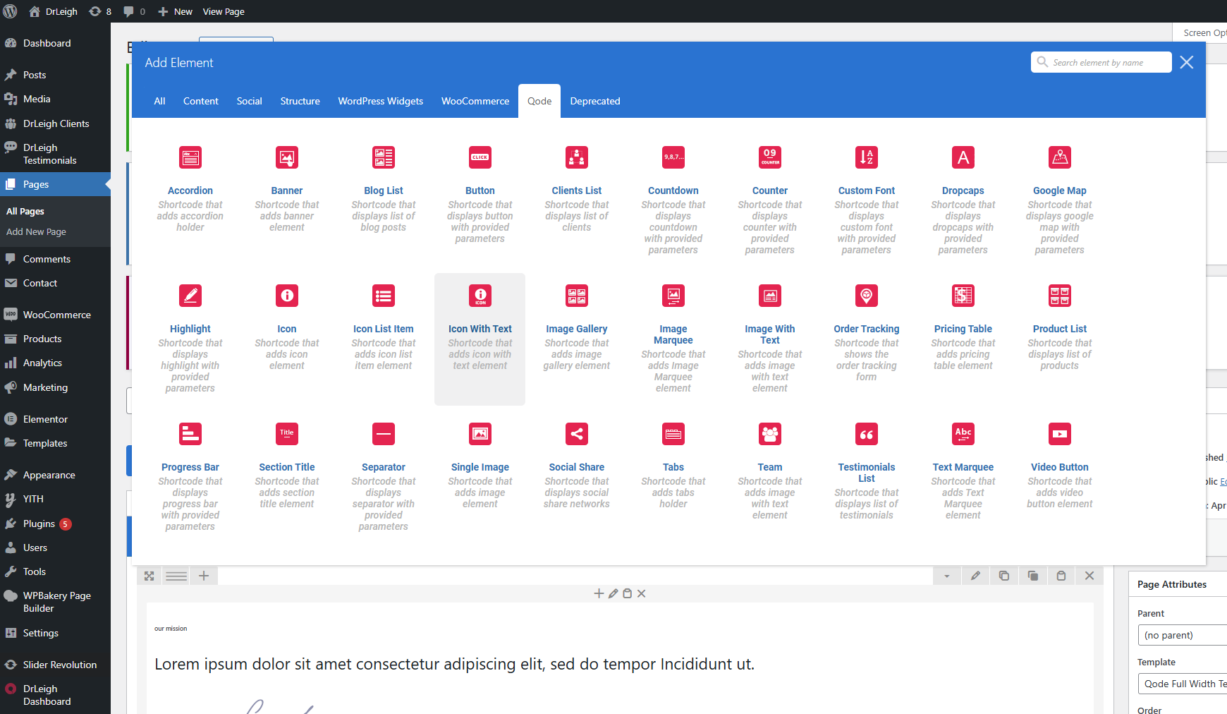Viewport: 1227px width, 714px height.
Task: Click the Add New Page link
Action: (36, 231)
